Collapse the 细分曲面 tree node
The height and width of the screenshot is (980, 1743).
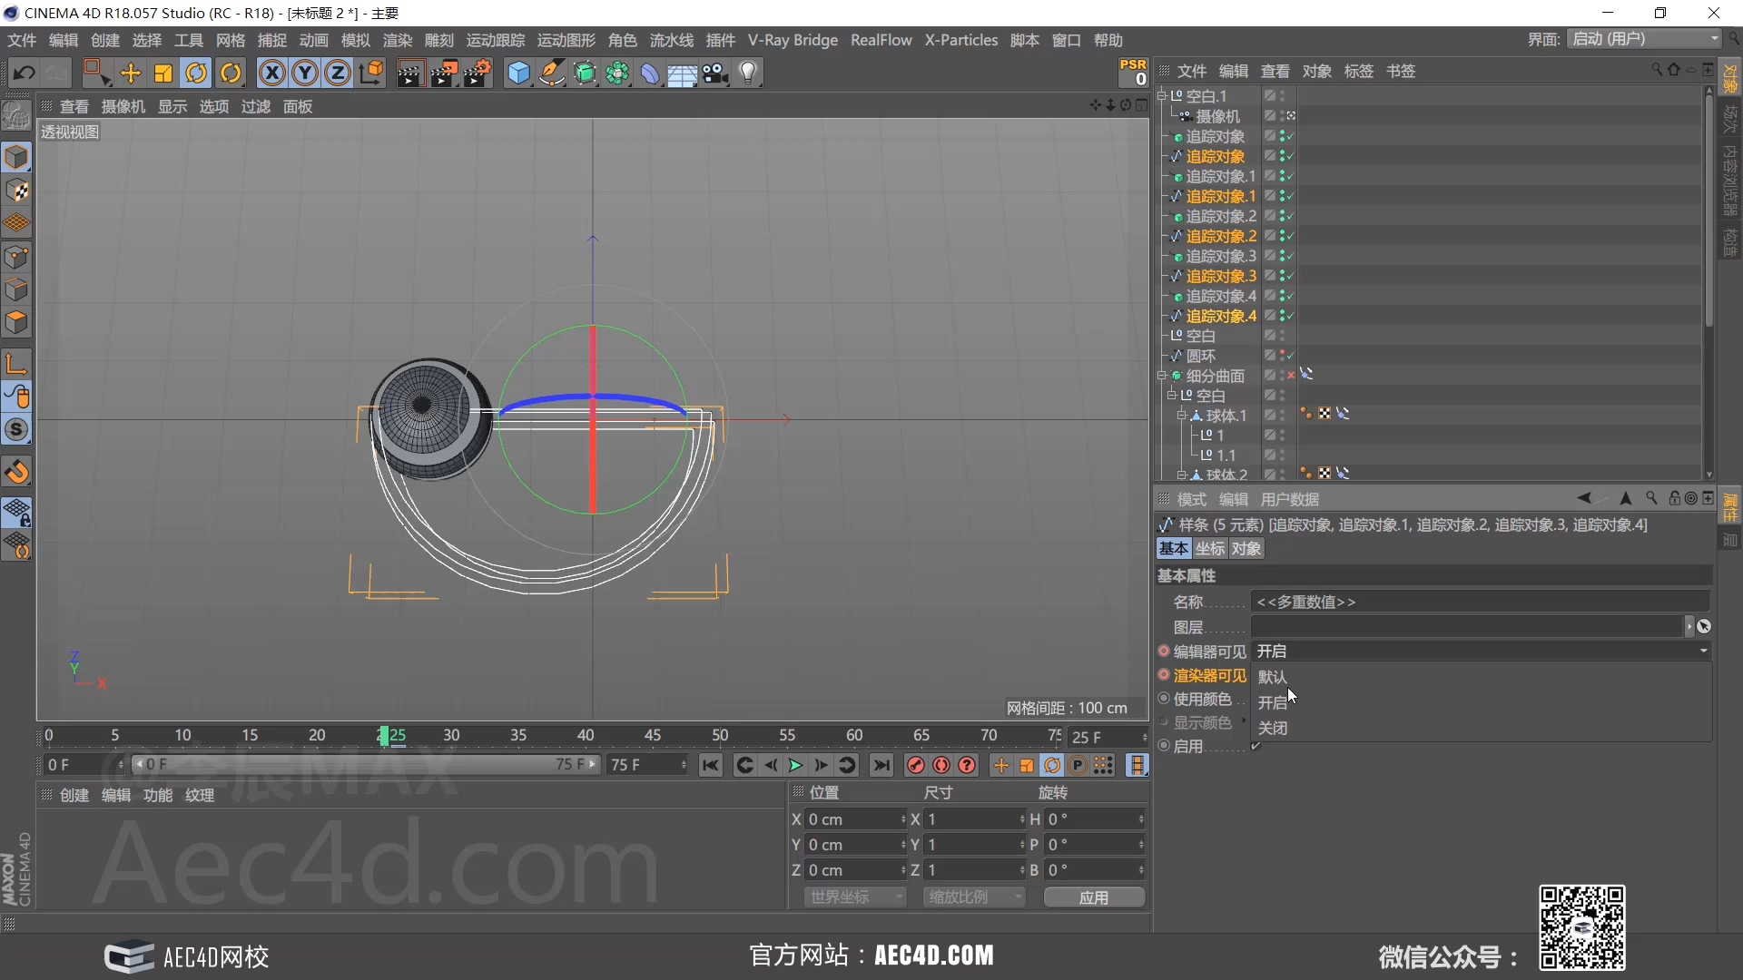(x=1161, y=376)
